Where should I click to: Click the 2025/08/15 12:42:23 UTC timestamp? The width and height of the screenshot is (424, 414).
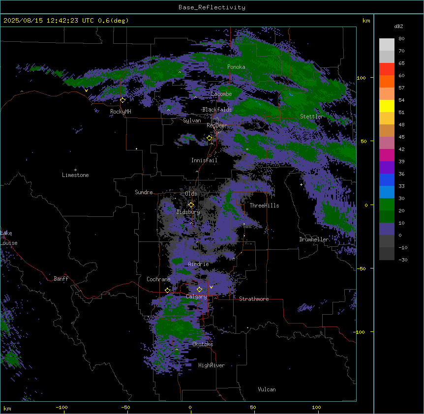pos(48,21)
